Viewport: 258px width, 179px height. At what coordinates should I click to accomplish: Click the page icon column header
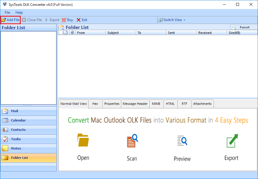coord(65,32)
